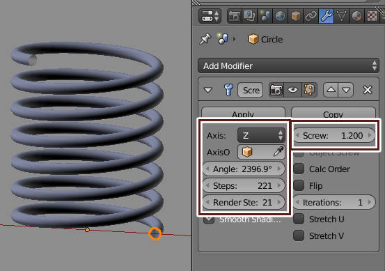The height and width of the screenshot is (271, 385).
Task: Open the Constraints chain-link tab
Action: (x=311, y=16)
